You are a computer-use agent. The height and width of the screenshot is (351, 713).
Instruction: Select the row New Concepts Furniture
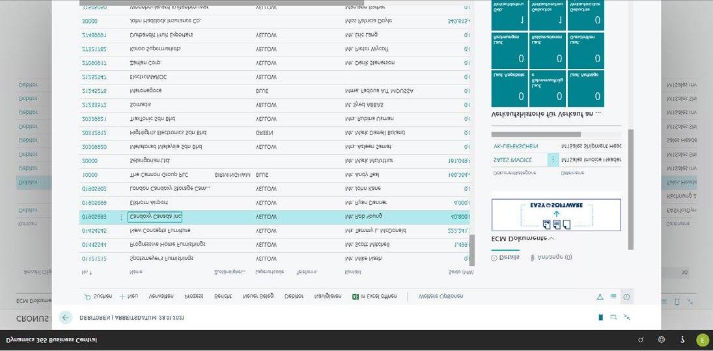pyautogui.click(x=275, y=231)
